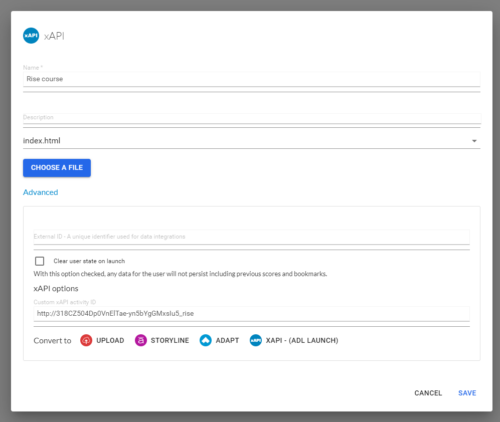Select the xAPI ADL Launch conversion icon
Image resolution: width=500 pixels, height=422 pixels.
pos(256,340)
